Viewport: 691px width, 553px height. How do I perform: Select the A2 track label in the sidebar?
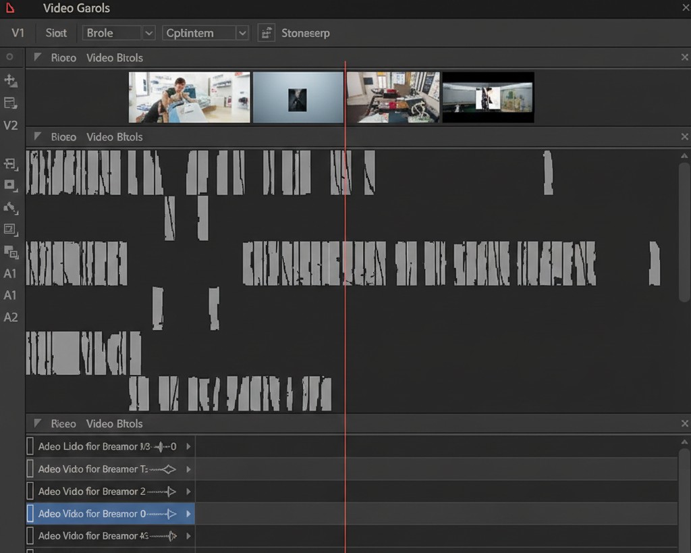pyautogui.click(x=11, y=317)
